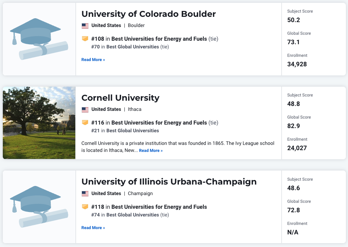The image size is (348, 247).
Task: Click Cornell's enrollment figure 24,027
Action: click(x=297, y=148)
